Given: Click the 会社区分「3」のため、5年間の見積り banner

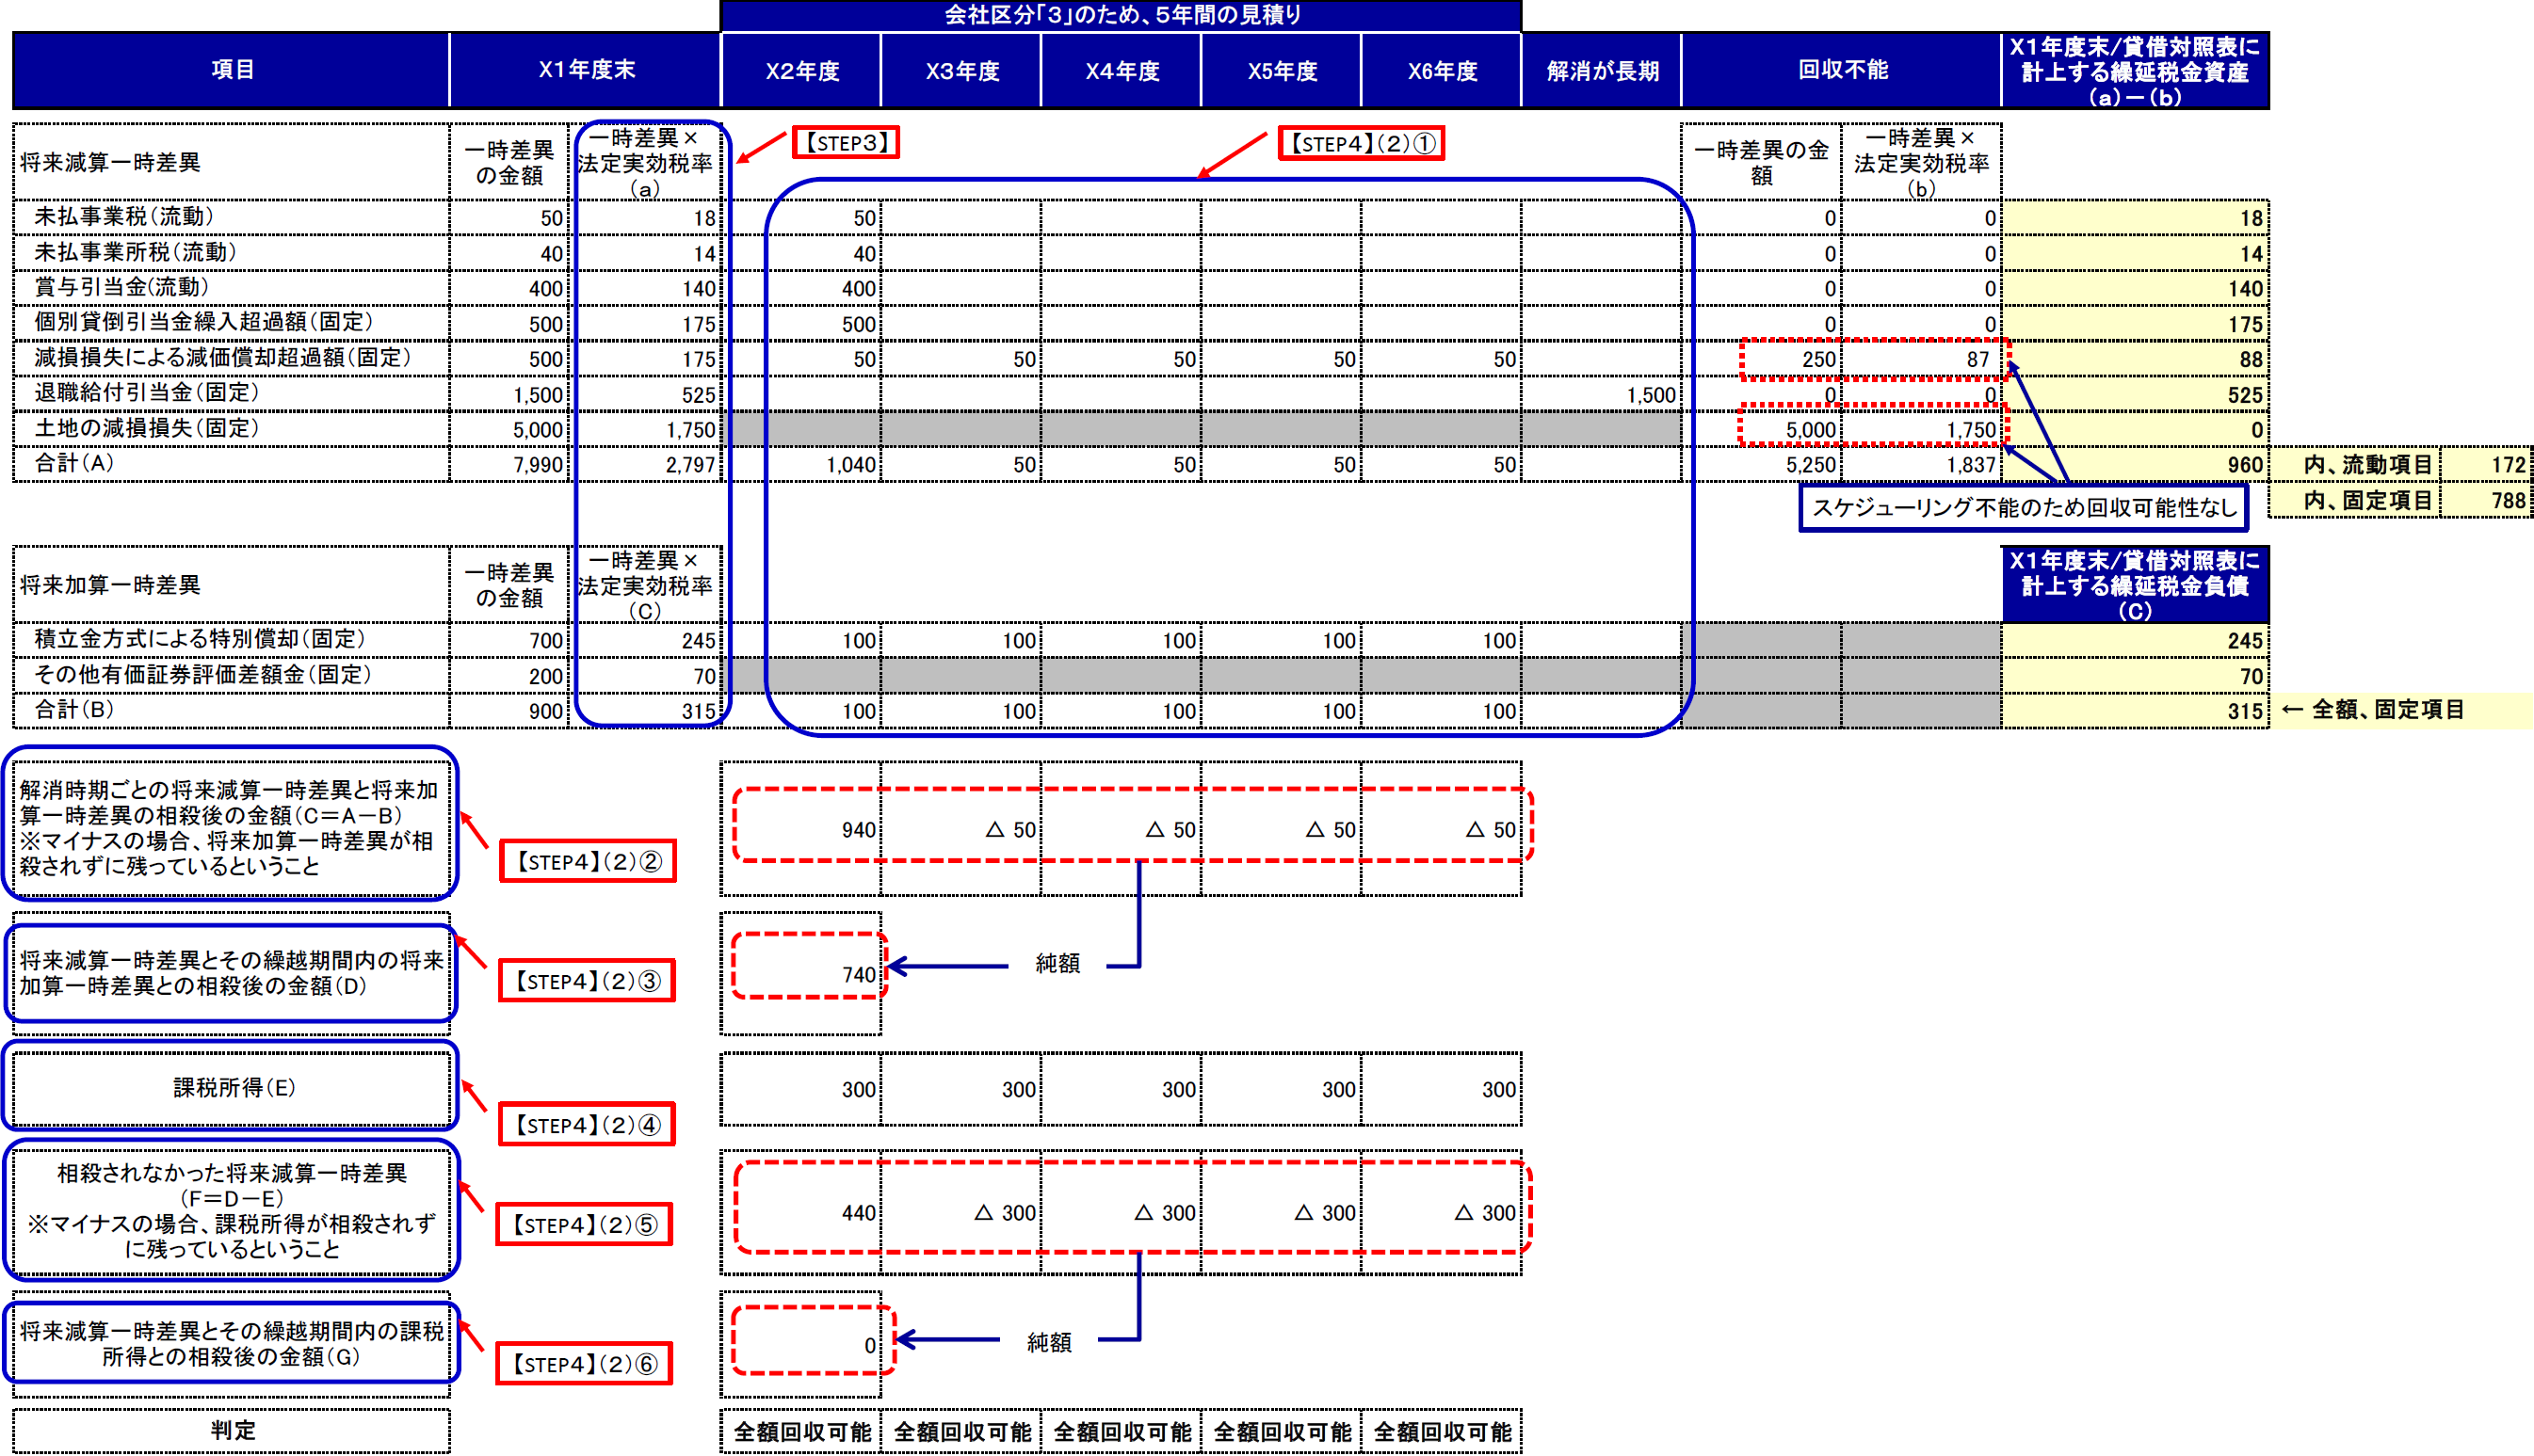Looking at the screenshot, I should (1122, 15).
